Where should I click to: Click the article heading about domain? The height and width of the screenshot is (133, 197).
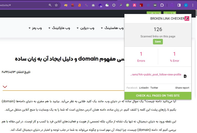pos(70,59)
